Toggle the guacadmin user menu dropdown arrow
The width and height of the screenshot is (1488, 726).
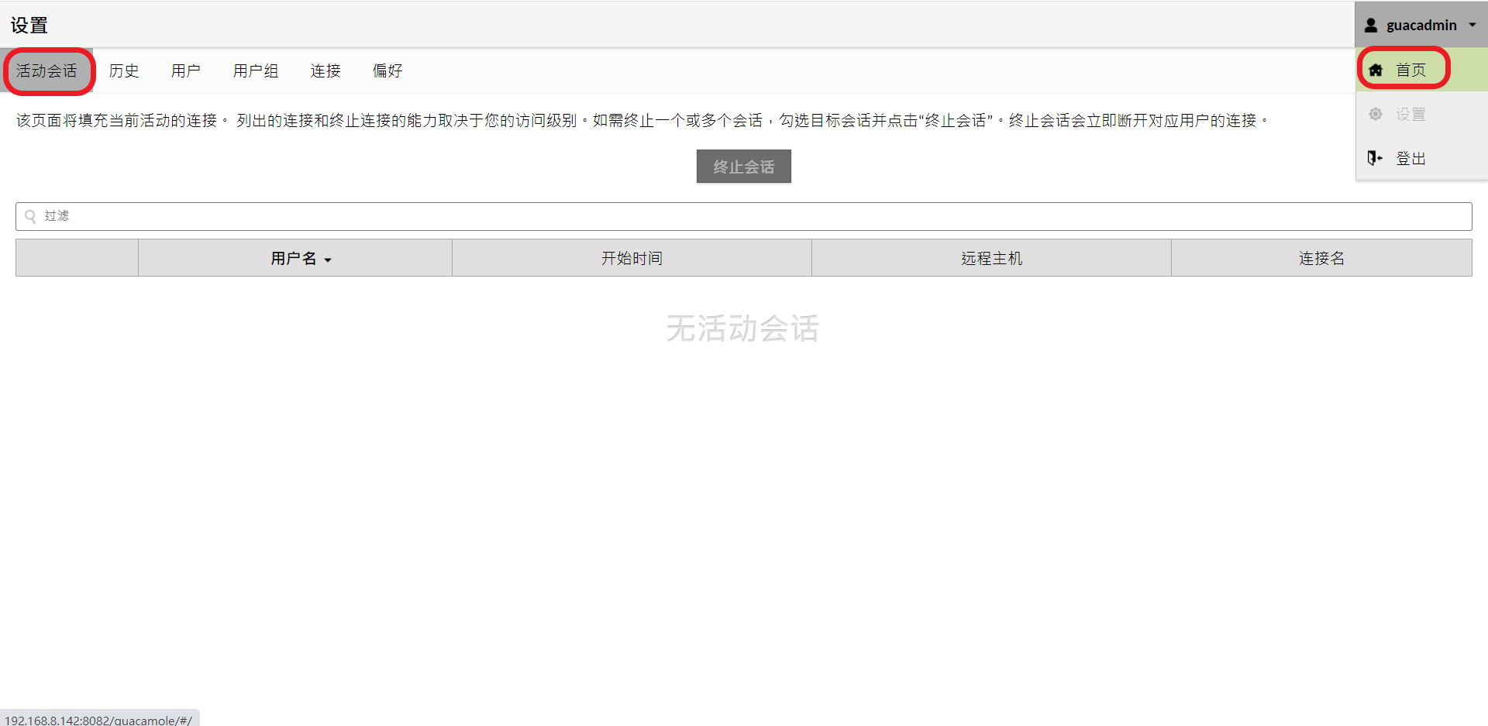(1472, 25)
